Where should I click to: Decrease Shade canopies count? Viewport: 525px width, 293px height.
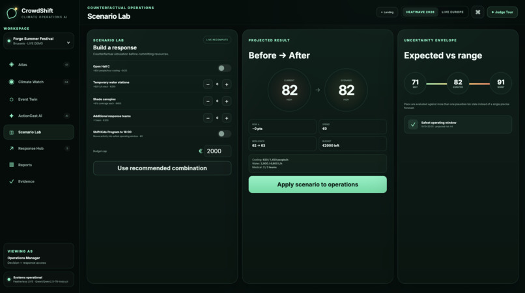[208, 101]
